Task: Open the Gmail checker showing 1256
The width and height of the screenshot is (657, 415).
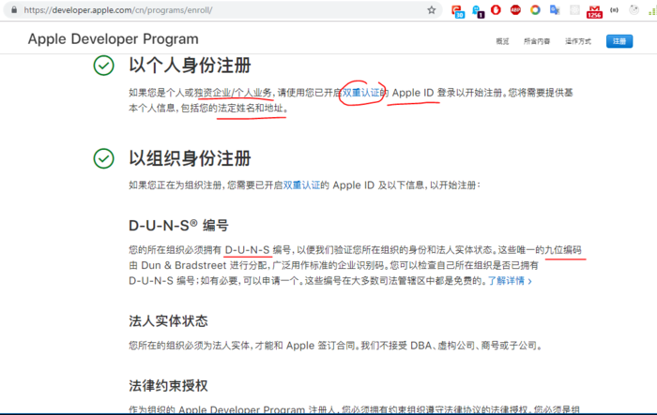Action: point(594,12)
